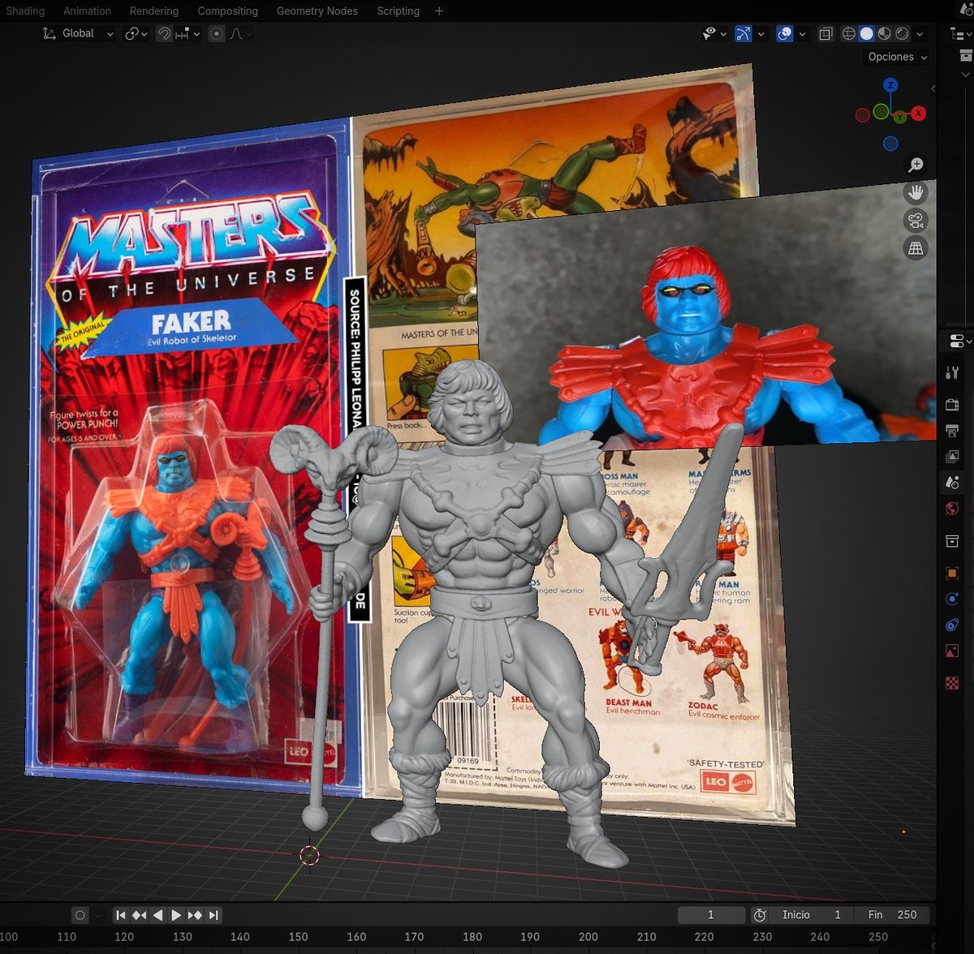Open the Tool properties tab

[x=953, y=372]
